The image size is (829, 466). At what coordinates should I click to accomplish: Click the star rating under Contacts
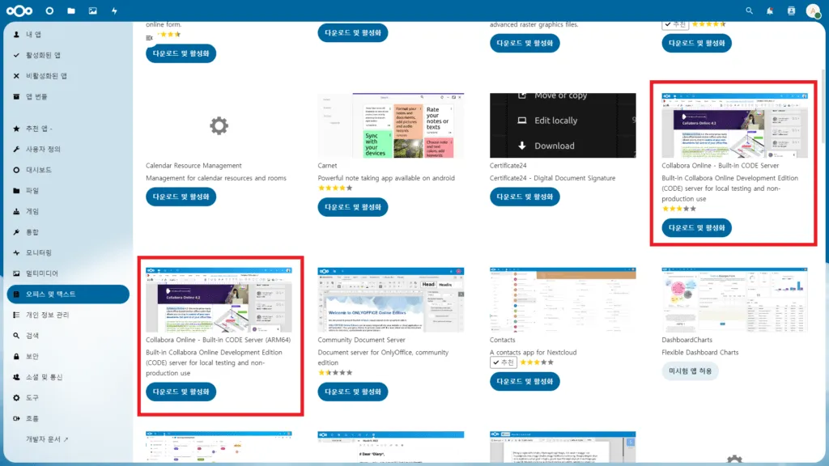pyautogui.click(x=538, y=362)
